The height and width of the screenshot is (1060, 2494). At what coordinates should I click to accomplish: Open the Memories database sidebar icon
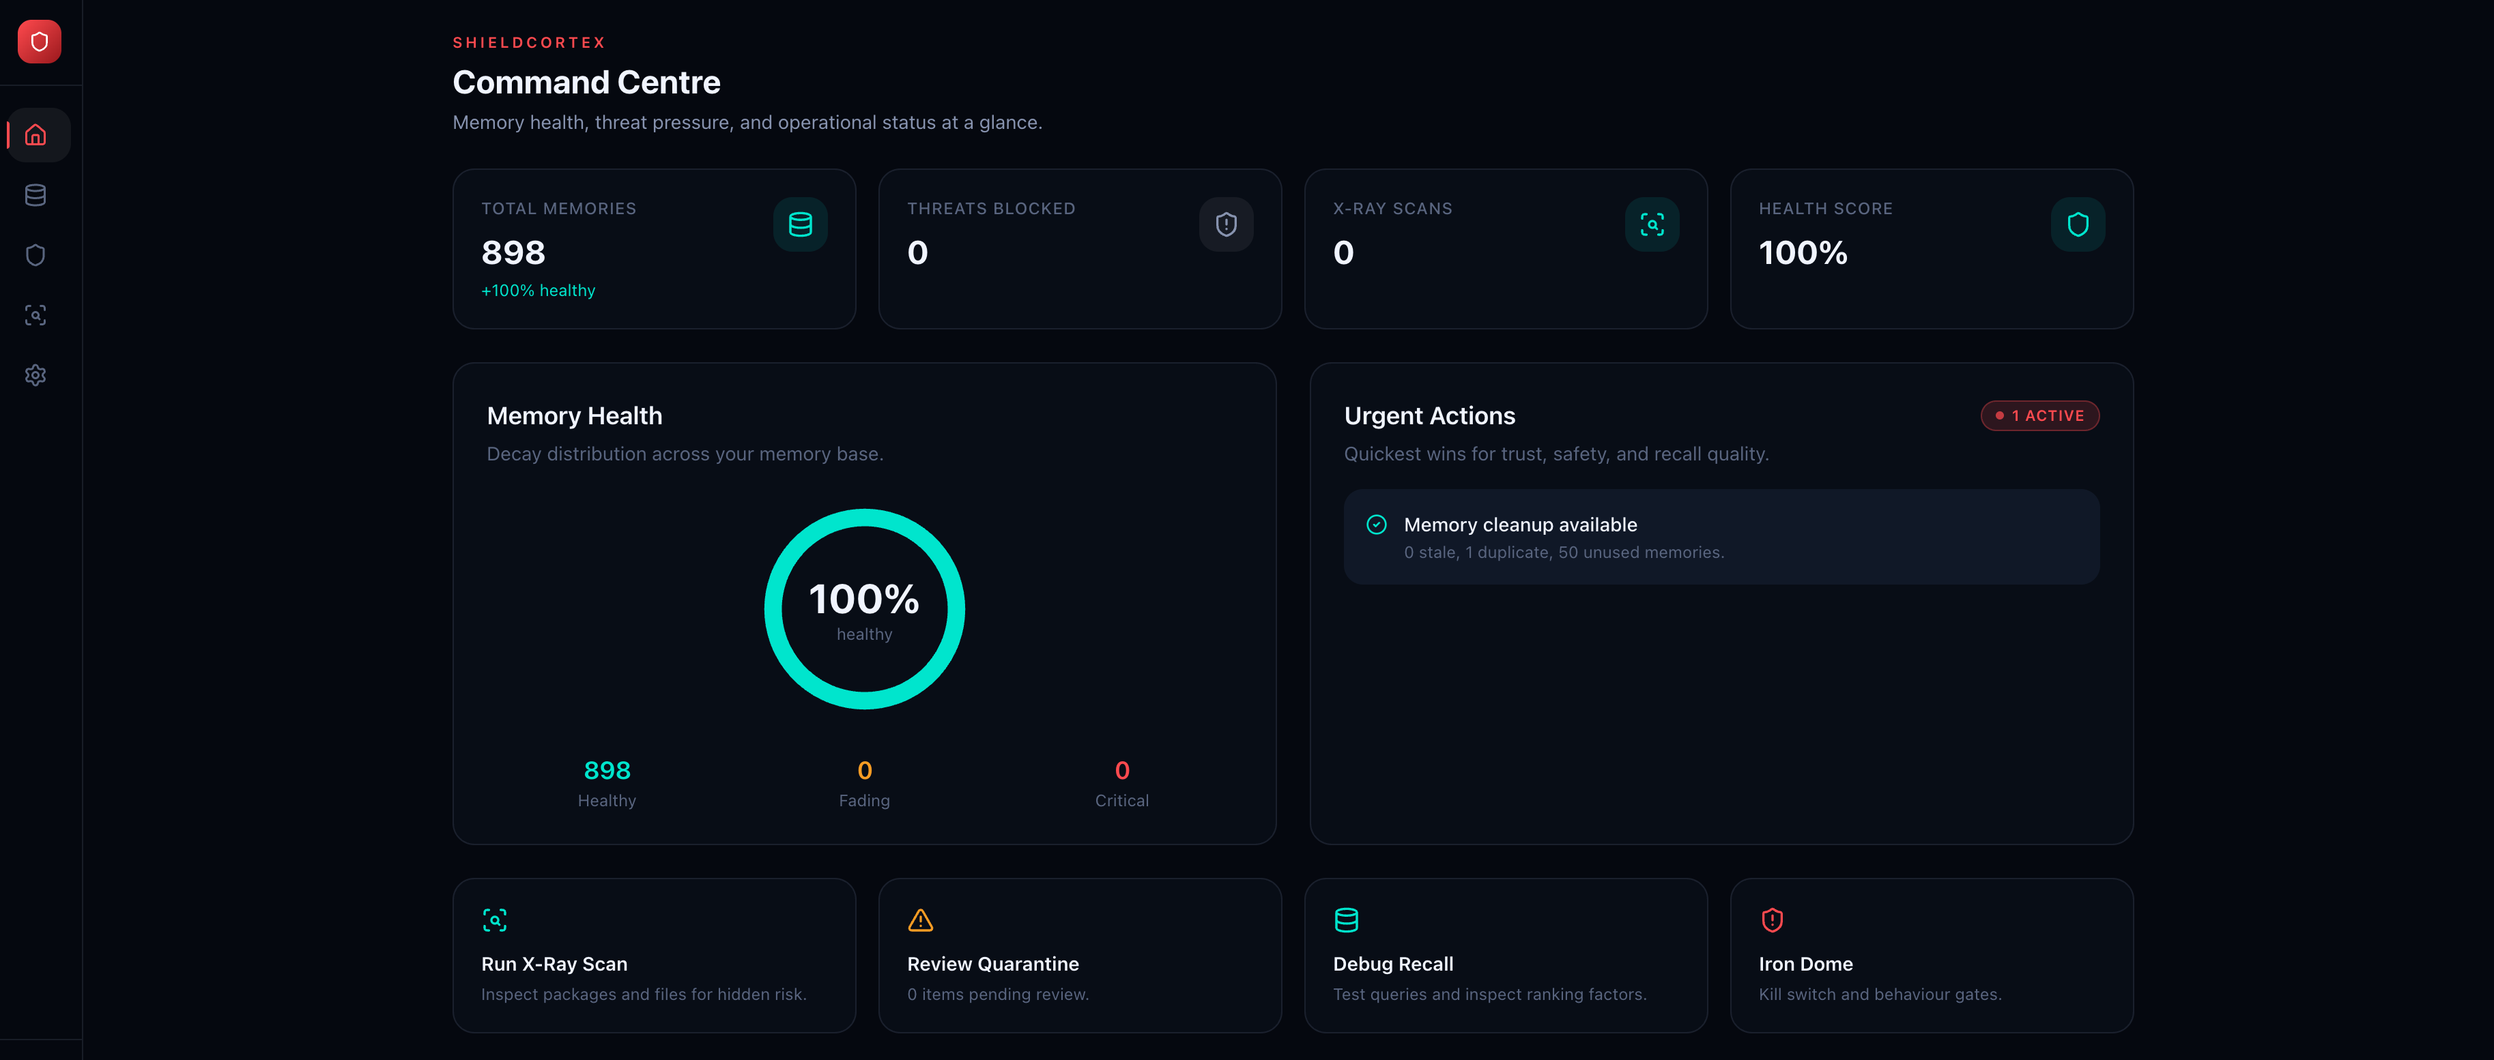coord(35,194)
